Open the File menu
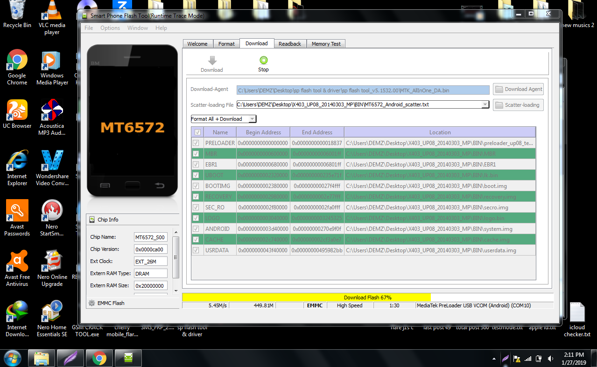The width and height of the screenshot is (597, 367). pos(89,28)
